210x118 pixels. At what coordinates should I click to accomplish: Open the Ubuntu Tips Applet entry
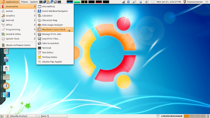point(55,62)
